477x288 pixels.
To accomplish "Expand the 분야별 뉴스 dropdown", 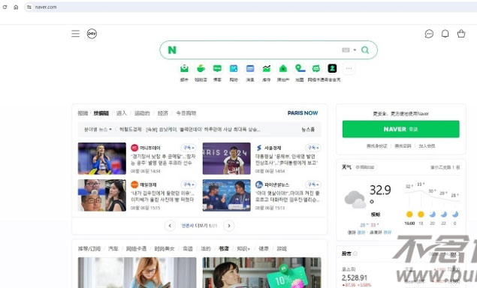I will tap(98, 130).
